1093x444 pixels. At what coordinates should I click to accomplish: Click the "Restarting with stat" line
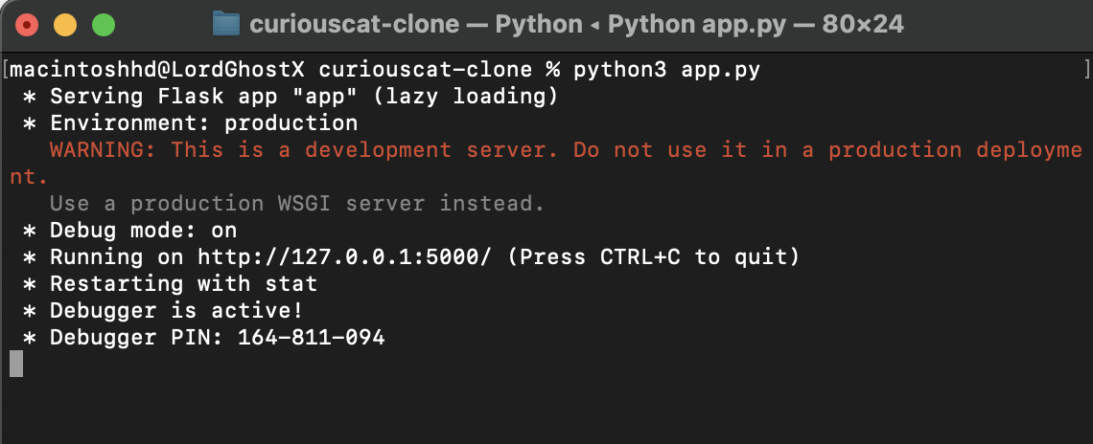tap(183, 284)
